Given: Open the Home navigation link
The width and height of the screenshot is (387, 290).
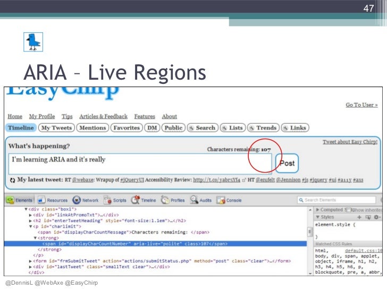Looking at the screenshot, I should (x=15, y=116).
